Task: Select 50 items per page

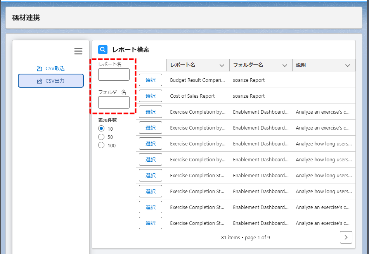Action: coord(101,137)
